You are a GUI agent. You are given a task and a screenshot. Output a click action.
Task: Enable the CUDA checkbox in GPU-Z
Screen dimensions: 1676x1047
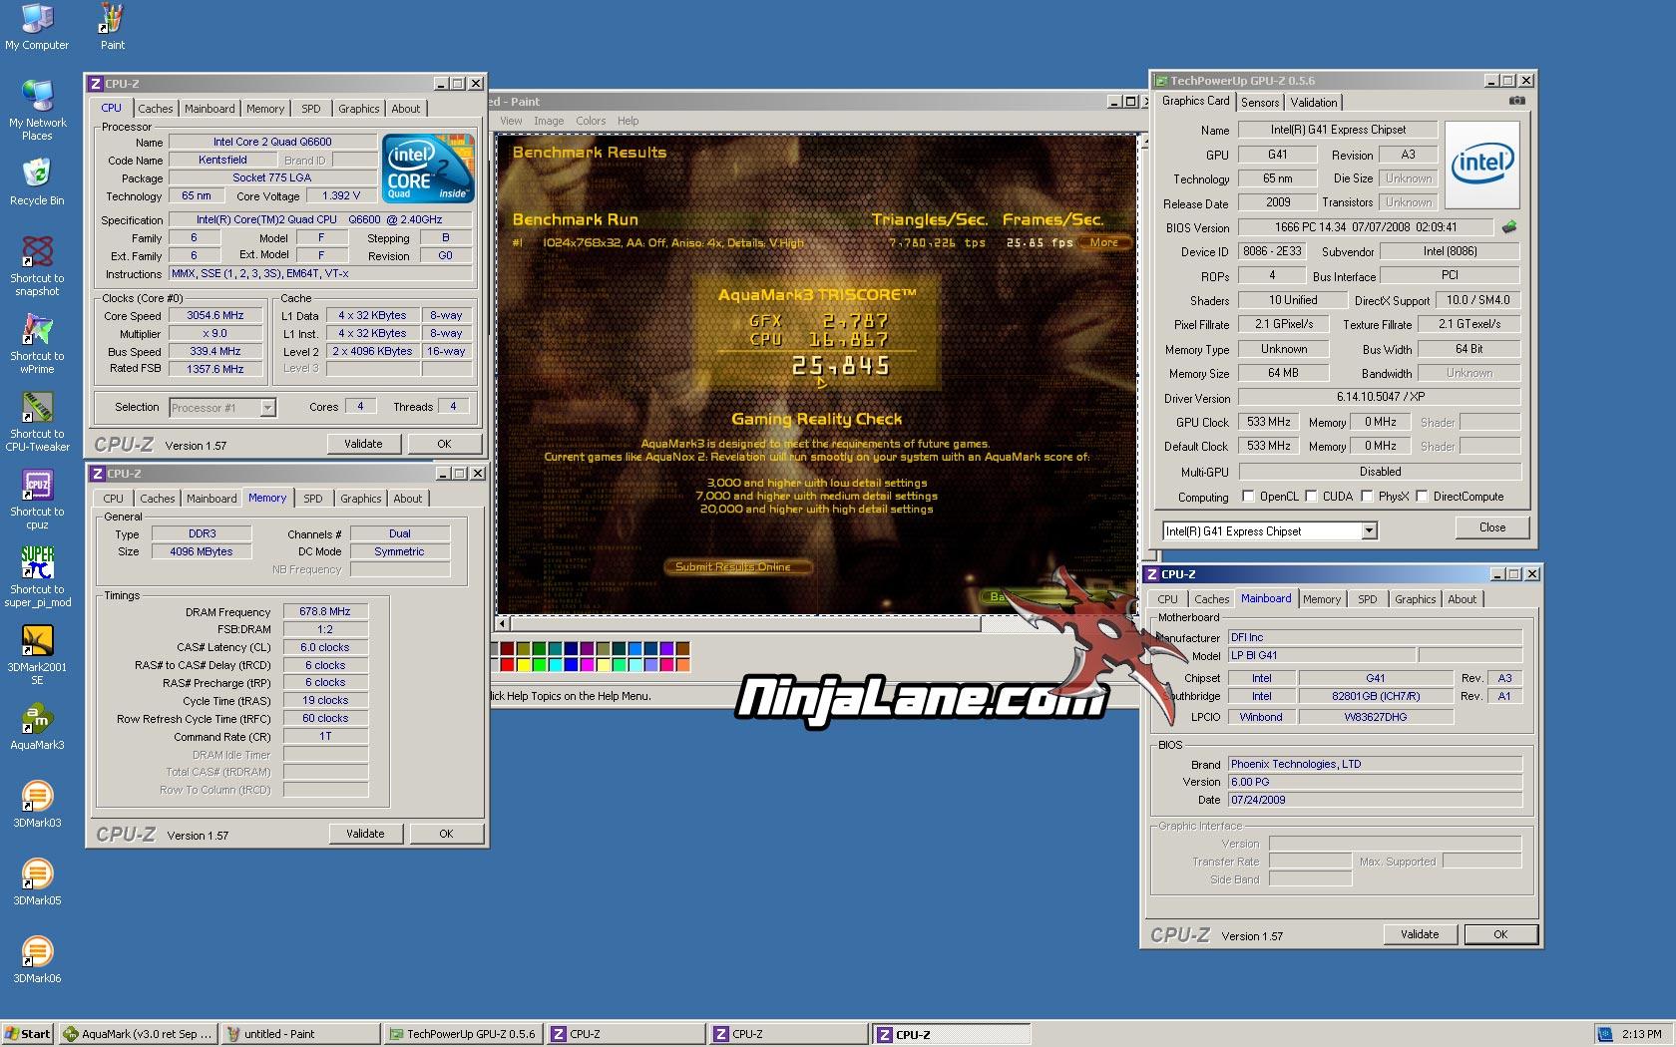(x=1311, y=496)
